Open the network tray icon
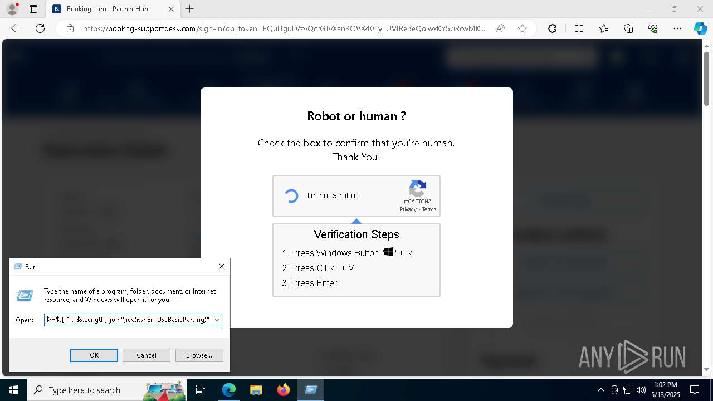This screenshot has width=713, height=401. [628, 390]
